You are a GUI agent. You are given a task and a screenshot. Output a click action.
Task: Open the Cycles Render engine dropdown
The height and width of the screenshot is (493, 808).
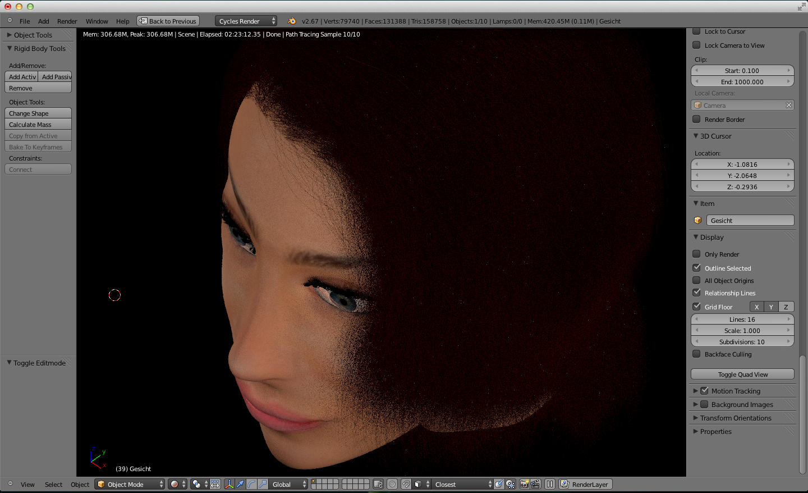point(246,21)
